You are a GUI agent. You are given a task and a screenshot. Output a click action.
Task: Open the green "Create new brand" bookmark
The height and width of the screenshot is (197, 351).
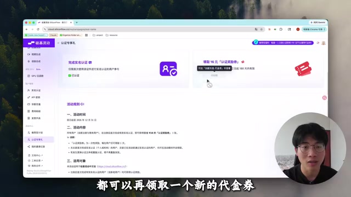[x=36, y=35]
